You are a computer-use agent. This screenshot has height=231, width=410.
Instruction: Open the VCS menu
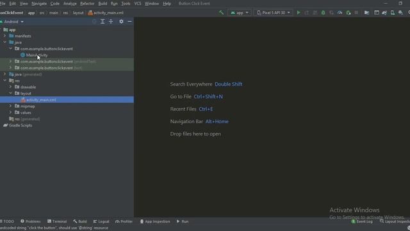tap(138, 4)
